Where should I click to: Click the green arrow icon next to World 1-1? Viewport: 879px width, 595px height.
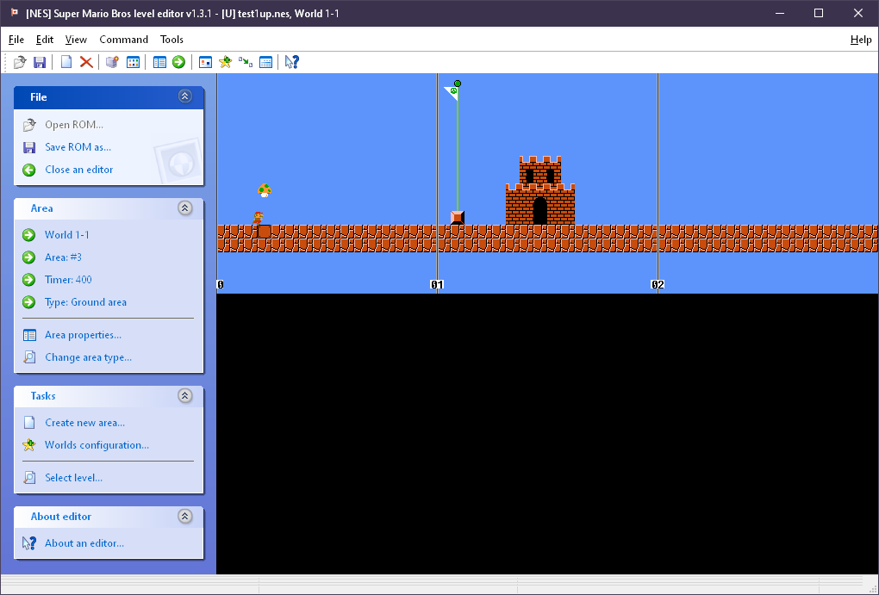tap(29, 235)
